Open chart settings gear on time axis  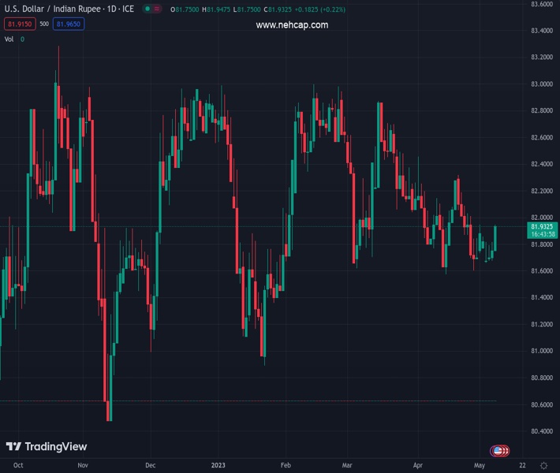point(543,465)
